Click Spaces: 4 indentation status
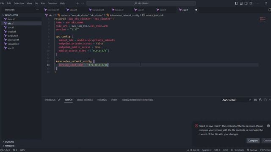 pyautogui.click(x=207, y=150)
